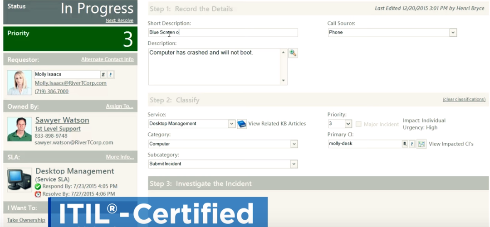Click the description scrollbar down arrow
The image size is (490, 227).
pos(284,81)
